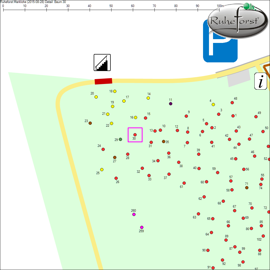Select red tree marker 12
Screen dimensions: 270x270
[177, 130]
